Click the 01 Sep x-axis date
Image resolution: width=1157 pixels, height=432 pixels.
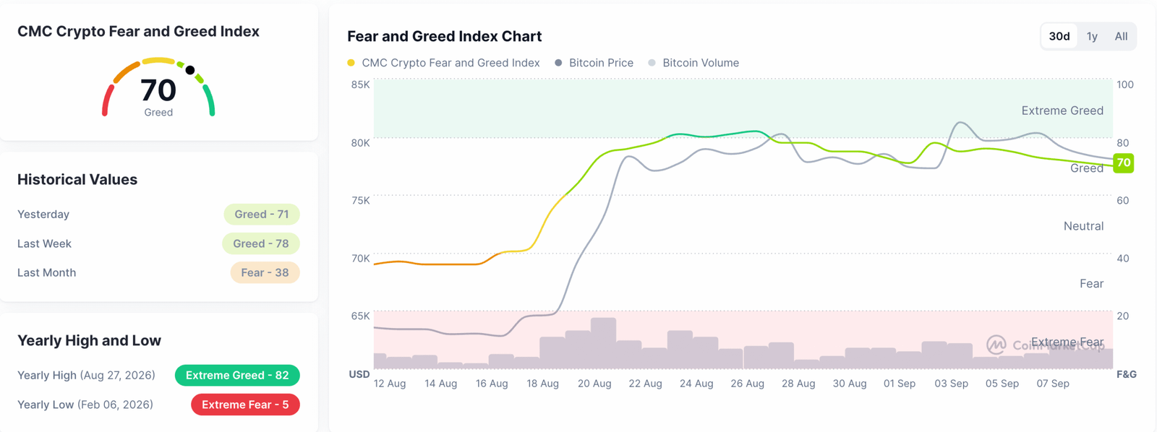(x=900, y=384)
